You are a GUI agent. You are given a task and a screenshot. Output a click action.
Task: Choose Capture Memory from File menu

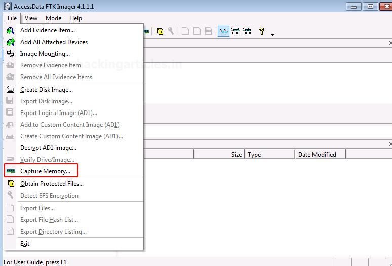coord(45,171)
